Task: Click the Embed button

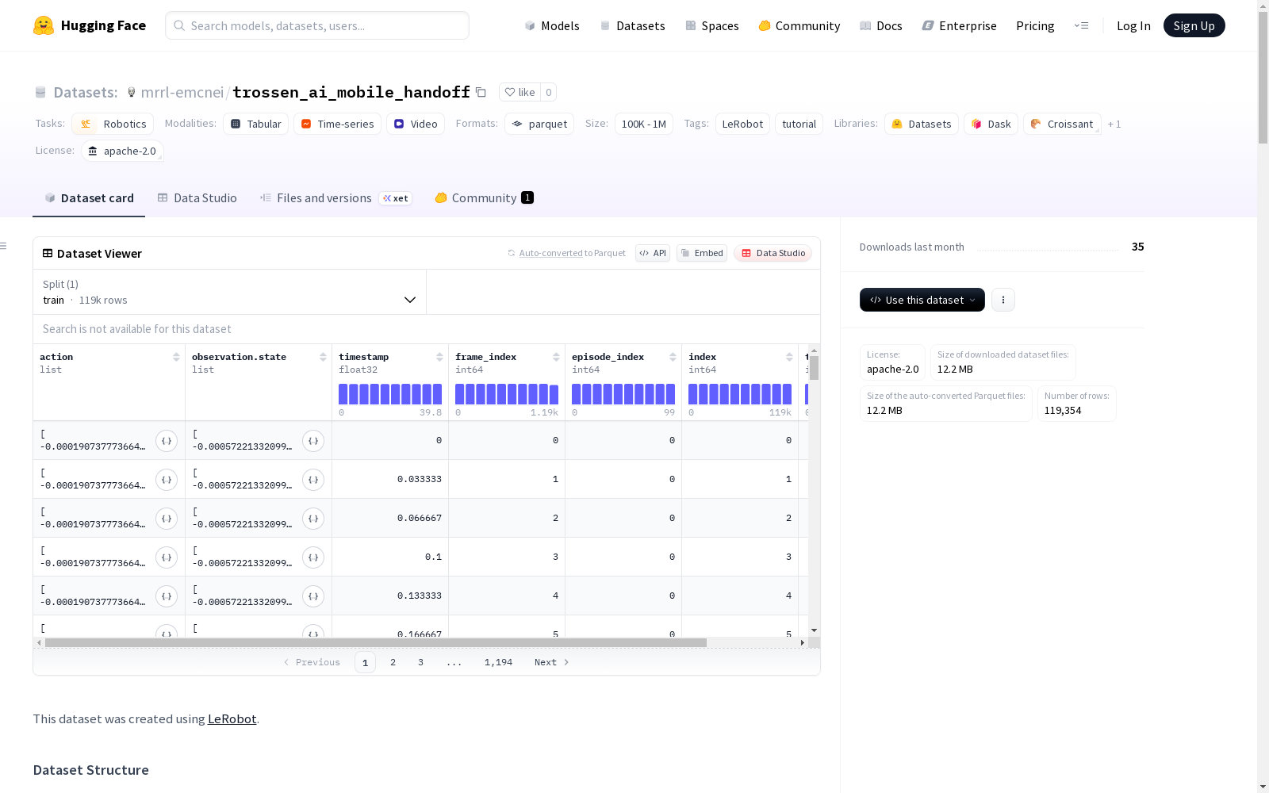Action: click(x=702, y=253)
